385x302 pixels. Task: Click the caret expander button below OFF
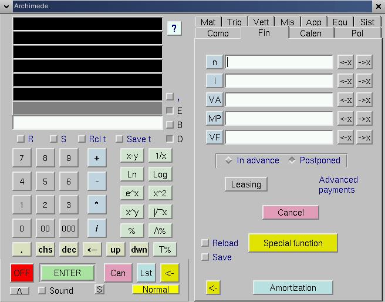point(19,290)
